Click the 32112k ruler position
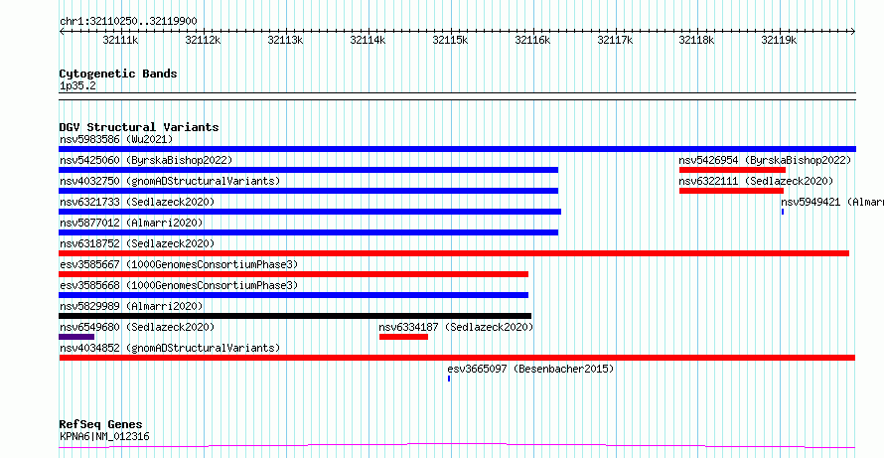The height and width of the screenshot is (458, 884). pyautogui.click(x=203, y=40)
